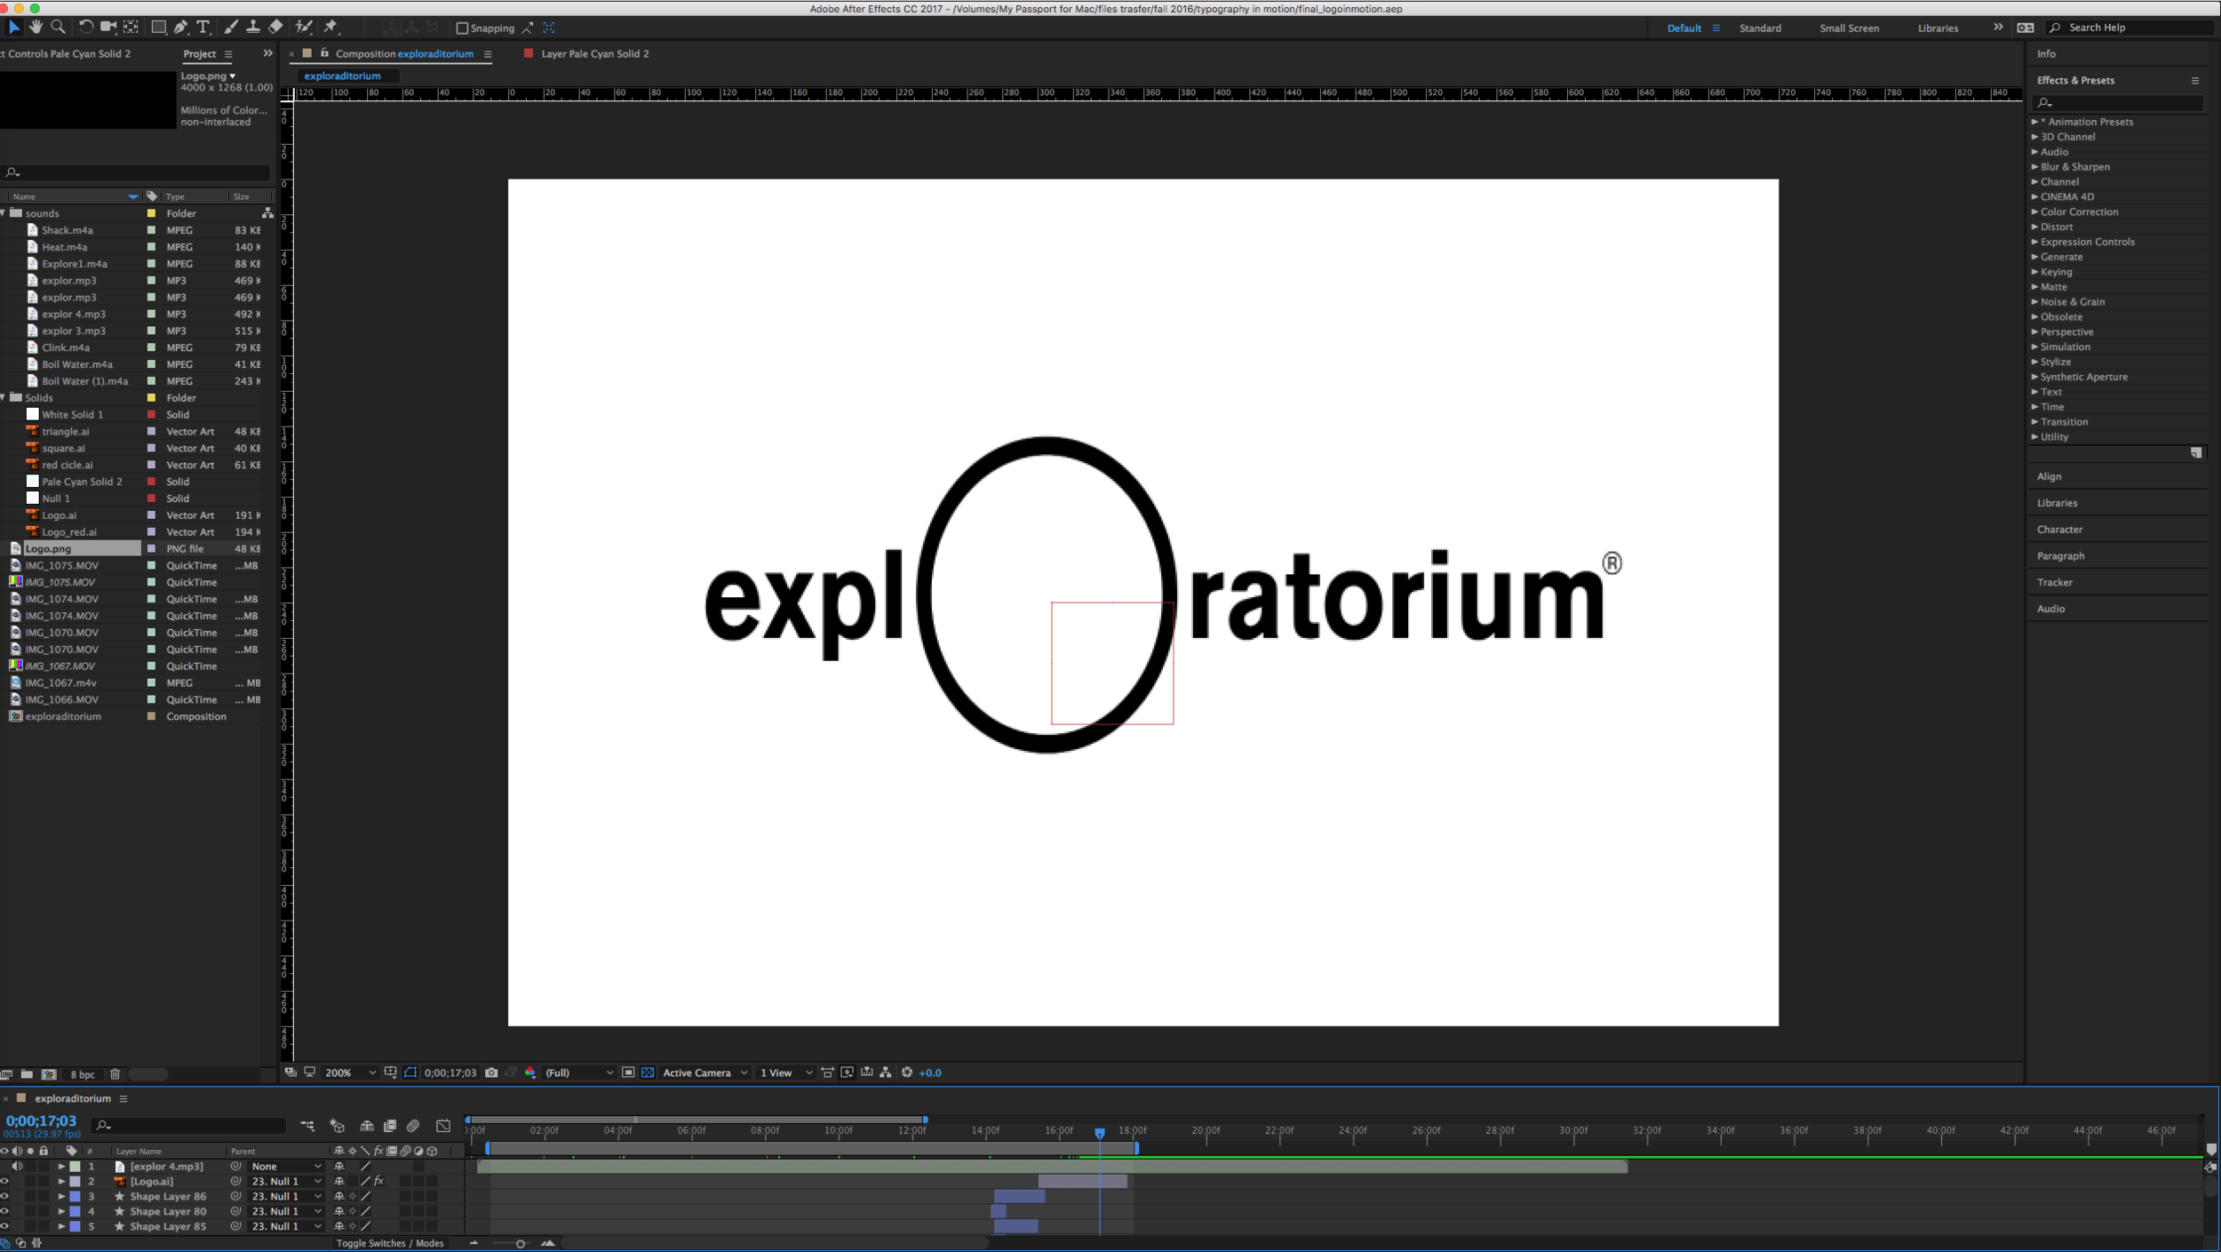Screen dimensions: 2221x1252
Task: Switch to the Standard workspace
Action: 1760,28
